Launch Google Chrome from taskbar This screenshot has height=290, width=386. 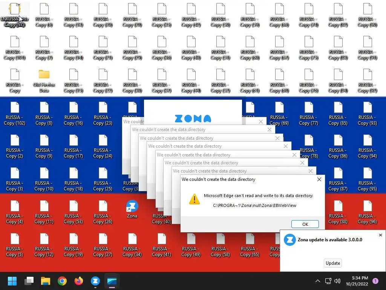point(62,281)
